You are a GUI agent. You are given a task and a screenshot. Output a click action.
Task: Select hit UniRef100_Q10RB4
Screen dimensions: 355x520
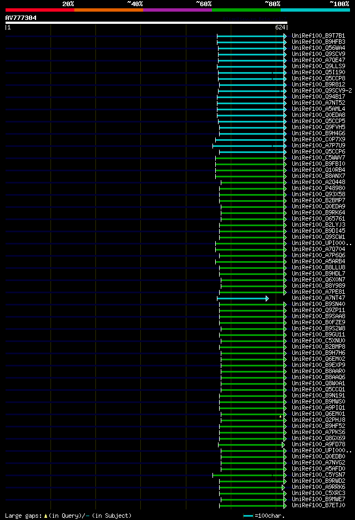(x=318, y=170)
